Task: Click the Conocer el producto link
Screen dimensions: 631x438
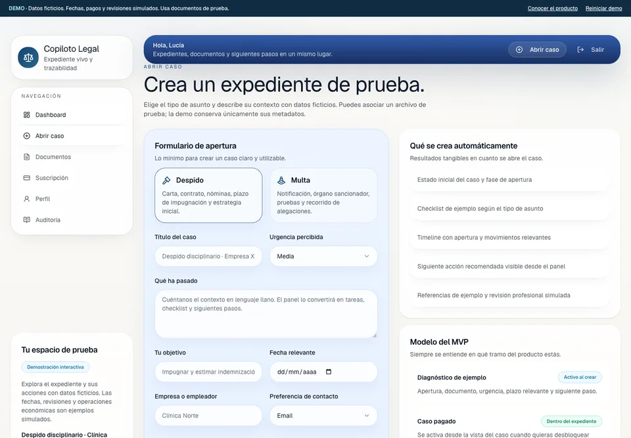Action: (553, 8)
